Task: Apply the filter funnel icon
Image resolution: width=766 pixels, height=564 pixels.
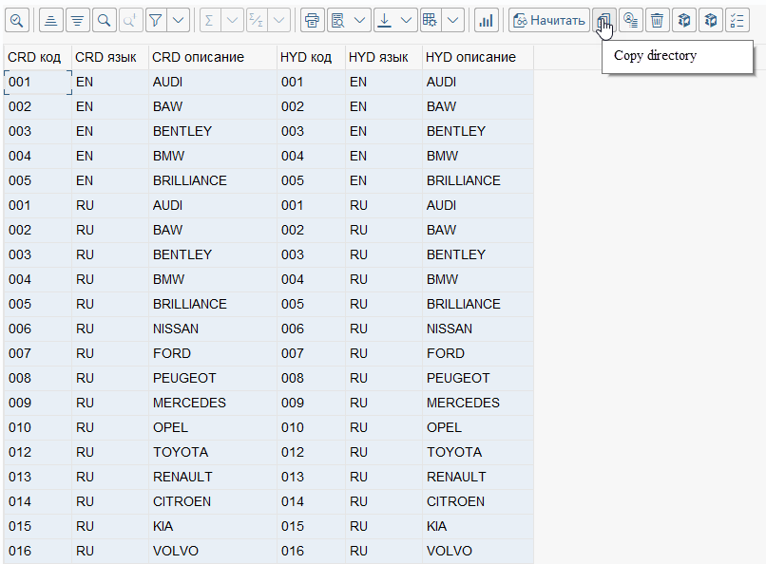Action: click(155, 21)
